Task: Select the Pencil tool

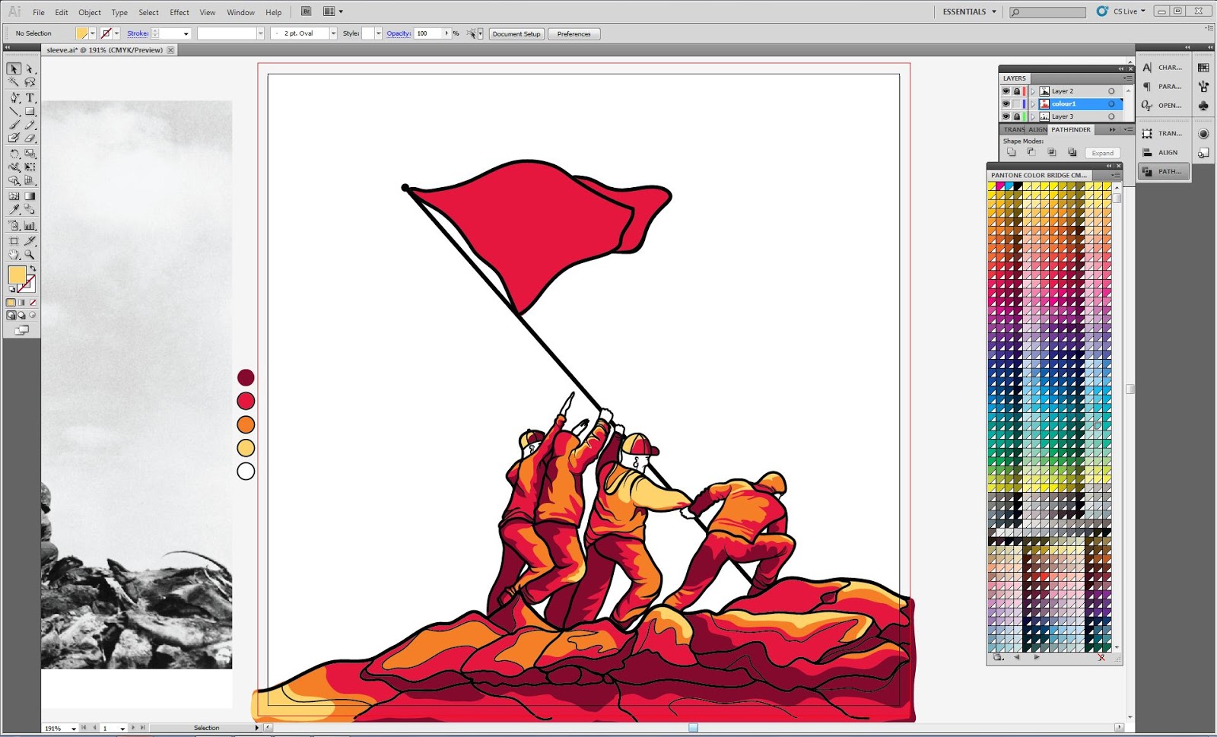Action: 30,125
